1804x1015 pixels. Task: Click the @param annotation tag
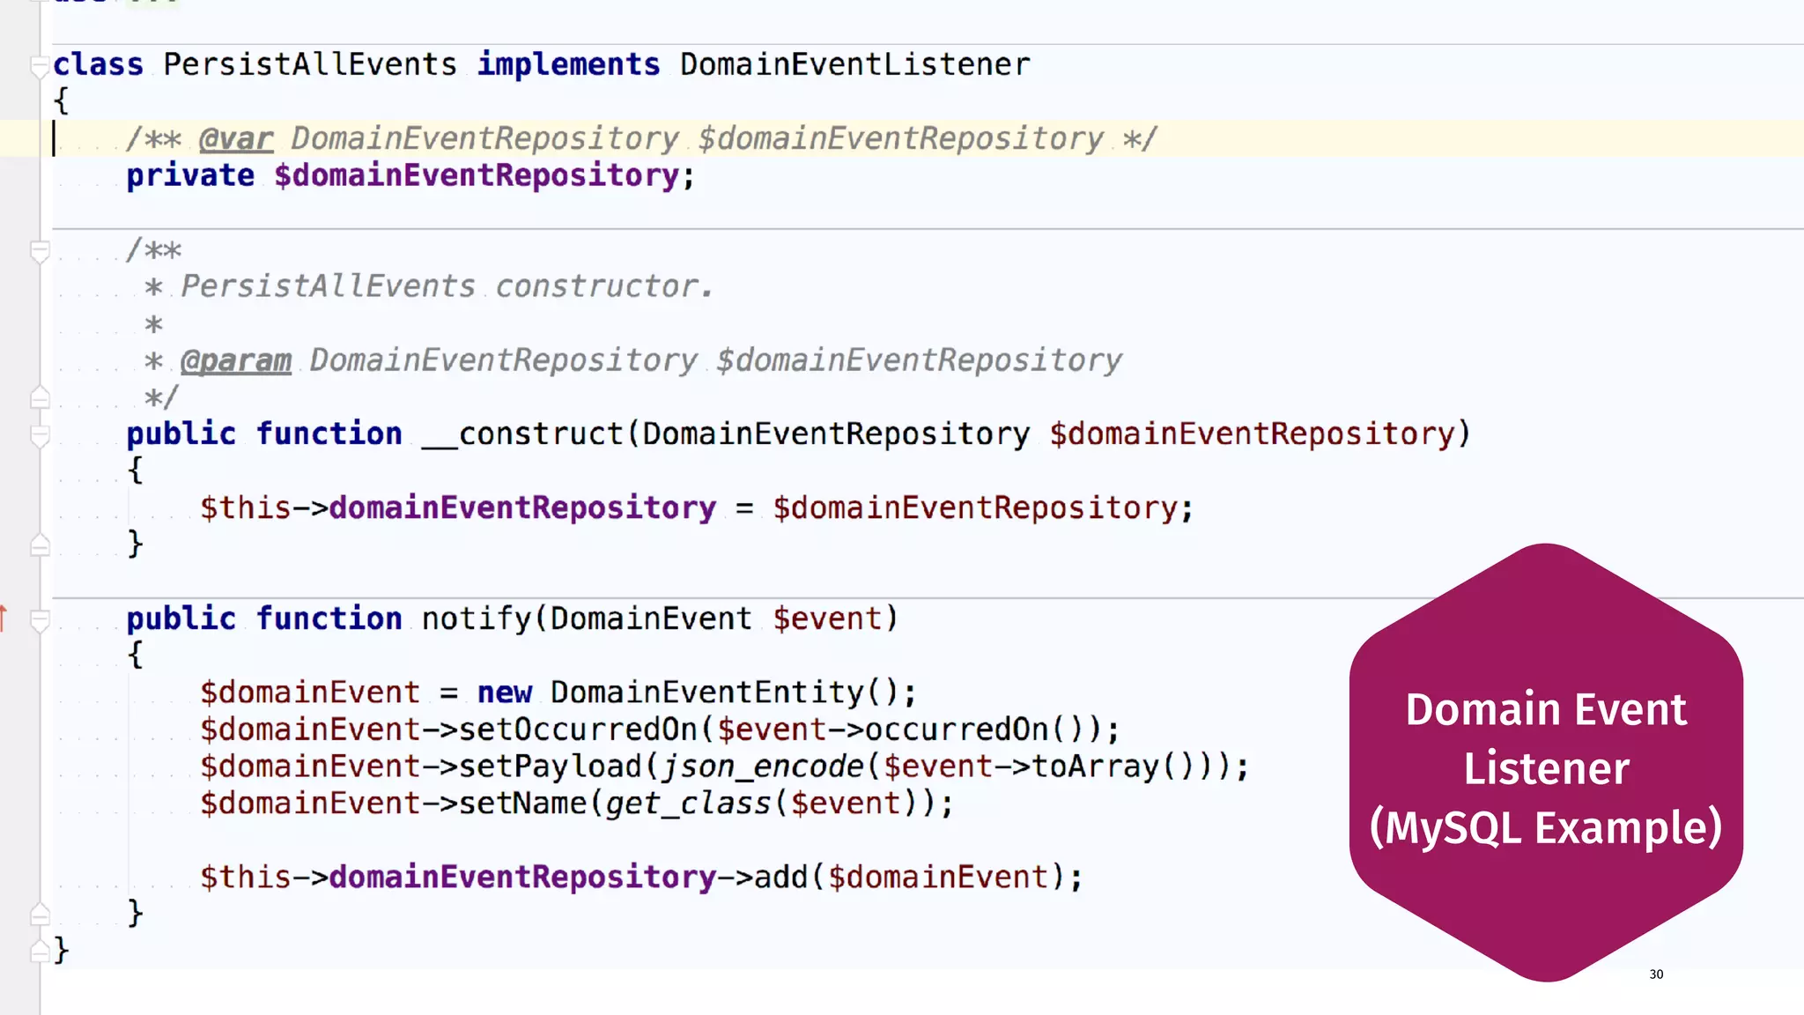tap(236, 360)
